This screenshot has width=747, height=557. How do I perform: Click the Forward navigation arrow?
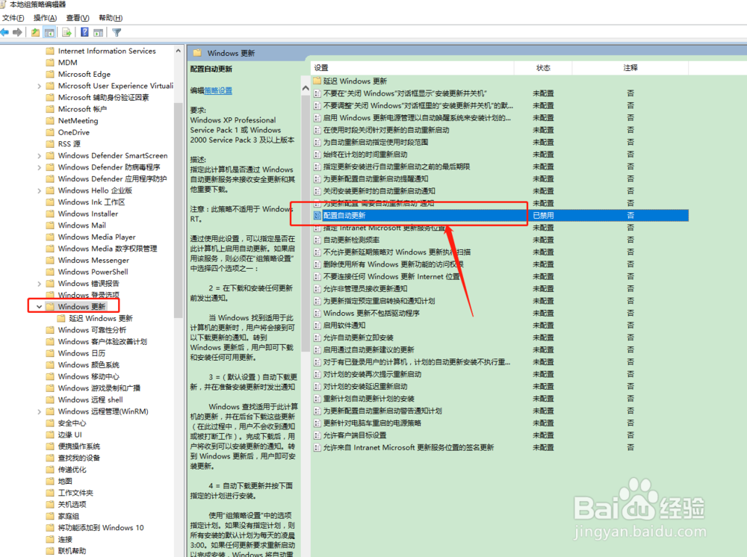(16, 31)
